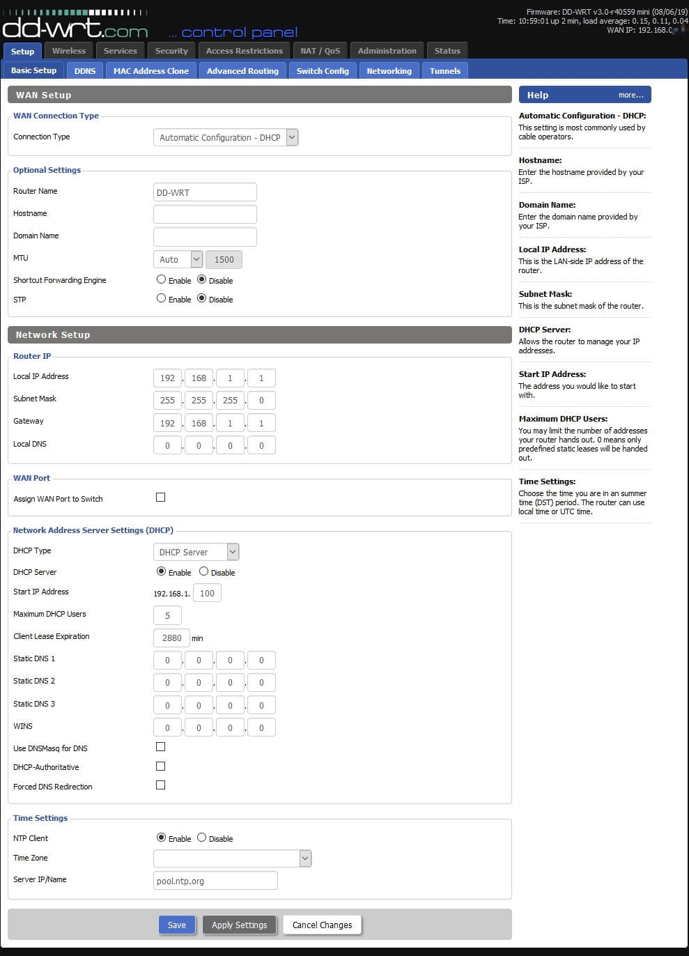Click first octet of WINS
Viewport: 689px width, 956px height.
(x=167, y=727)
